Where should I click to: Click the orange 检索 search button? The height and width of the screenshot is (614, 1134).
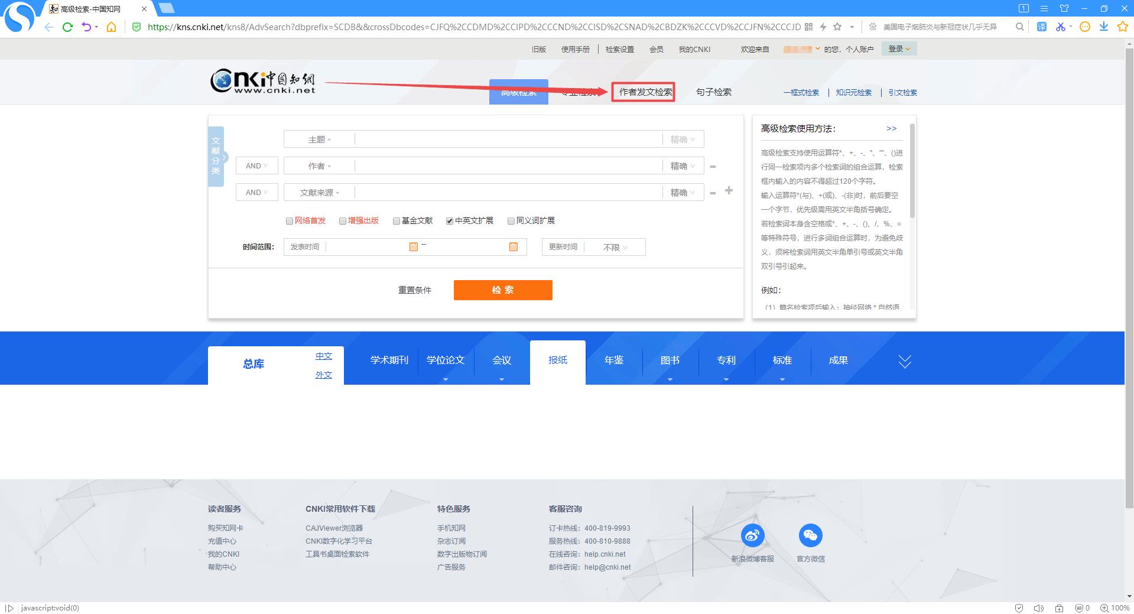(503, 290)
